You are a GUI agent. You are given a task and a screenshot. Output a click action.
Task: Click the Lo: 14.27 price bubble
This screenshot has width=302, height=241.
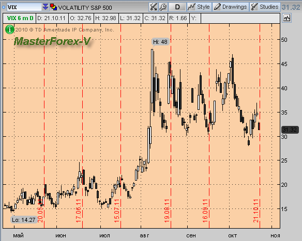23,220
